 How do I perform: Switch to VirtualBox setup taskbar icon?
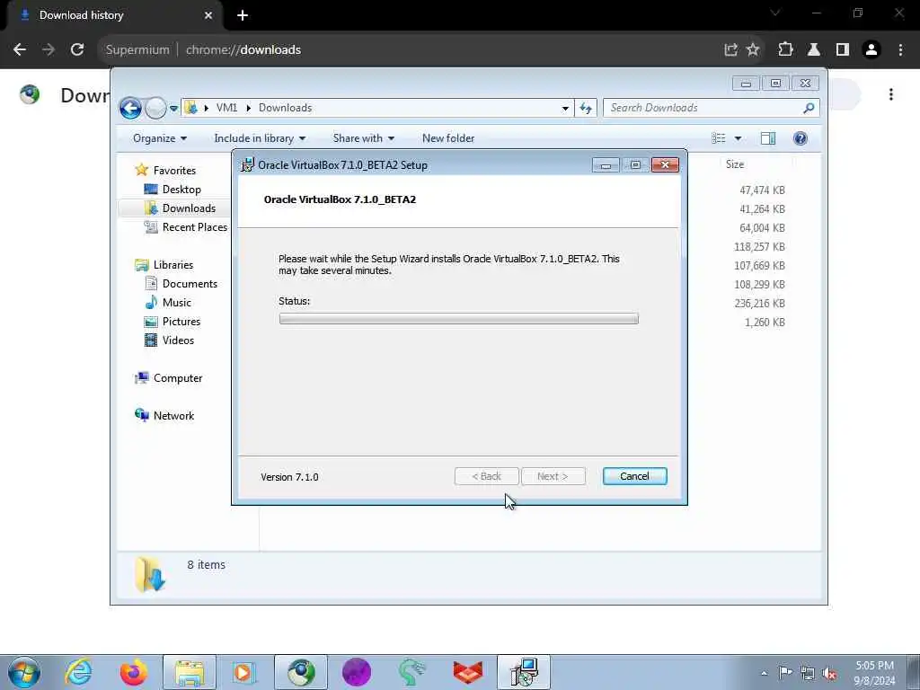(524, 672)
